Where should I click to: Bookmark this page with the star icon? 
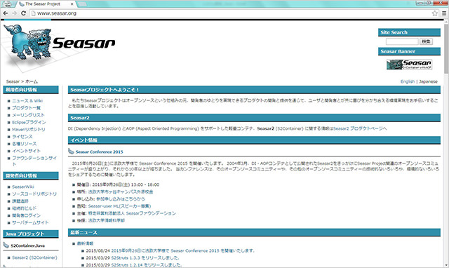click(435, 13)
